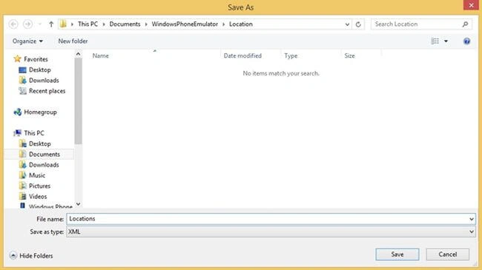The height and width of the screenshot is (270, 482).
Task: Click the Recent places icon
Action: (x=22, y=91)
